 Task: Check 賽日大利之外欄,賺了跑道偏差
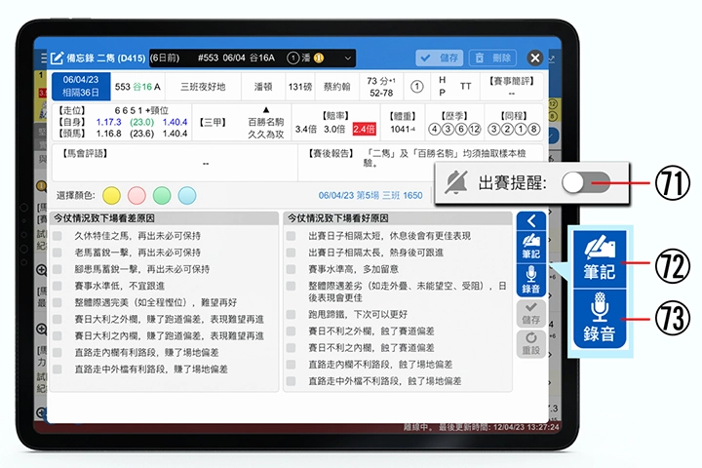coord(58,320)
